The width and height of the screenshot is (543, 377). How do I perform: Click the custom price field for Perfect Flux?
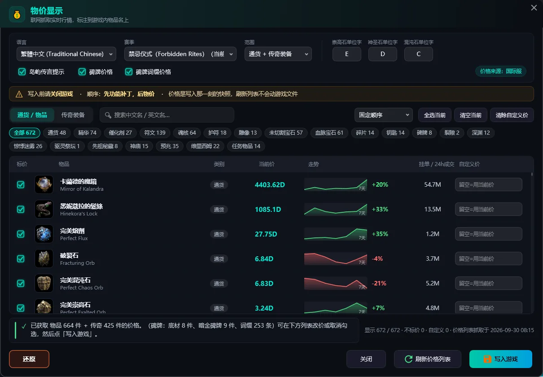point(489,234)
